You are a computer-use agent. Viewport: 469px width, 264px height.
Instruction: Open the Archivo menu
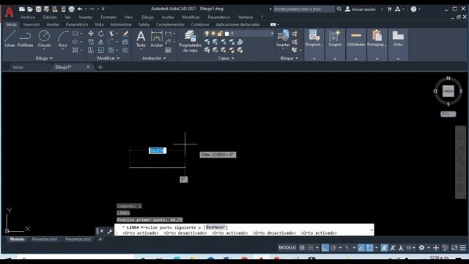point(28,18)
